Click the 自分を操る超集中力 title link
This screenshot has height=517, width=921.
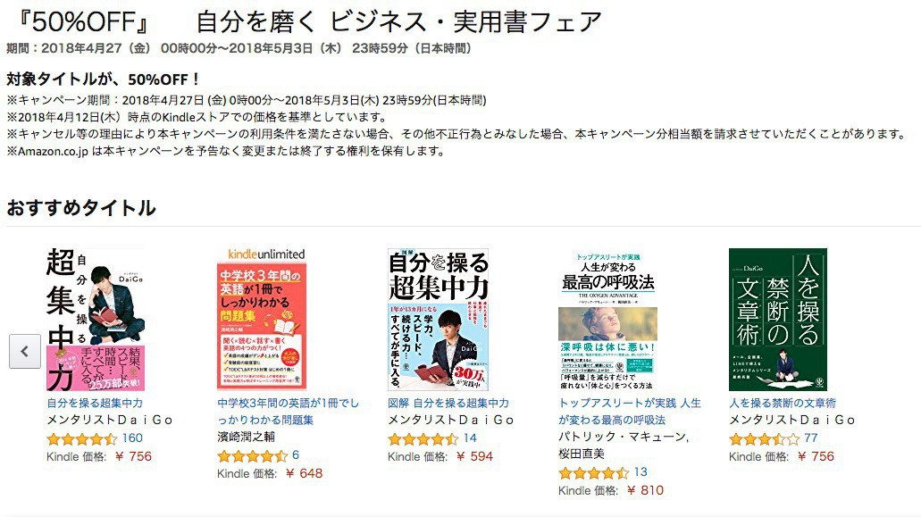click(x=95, y=404)
